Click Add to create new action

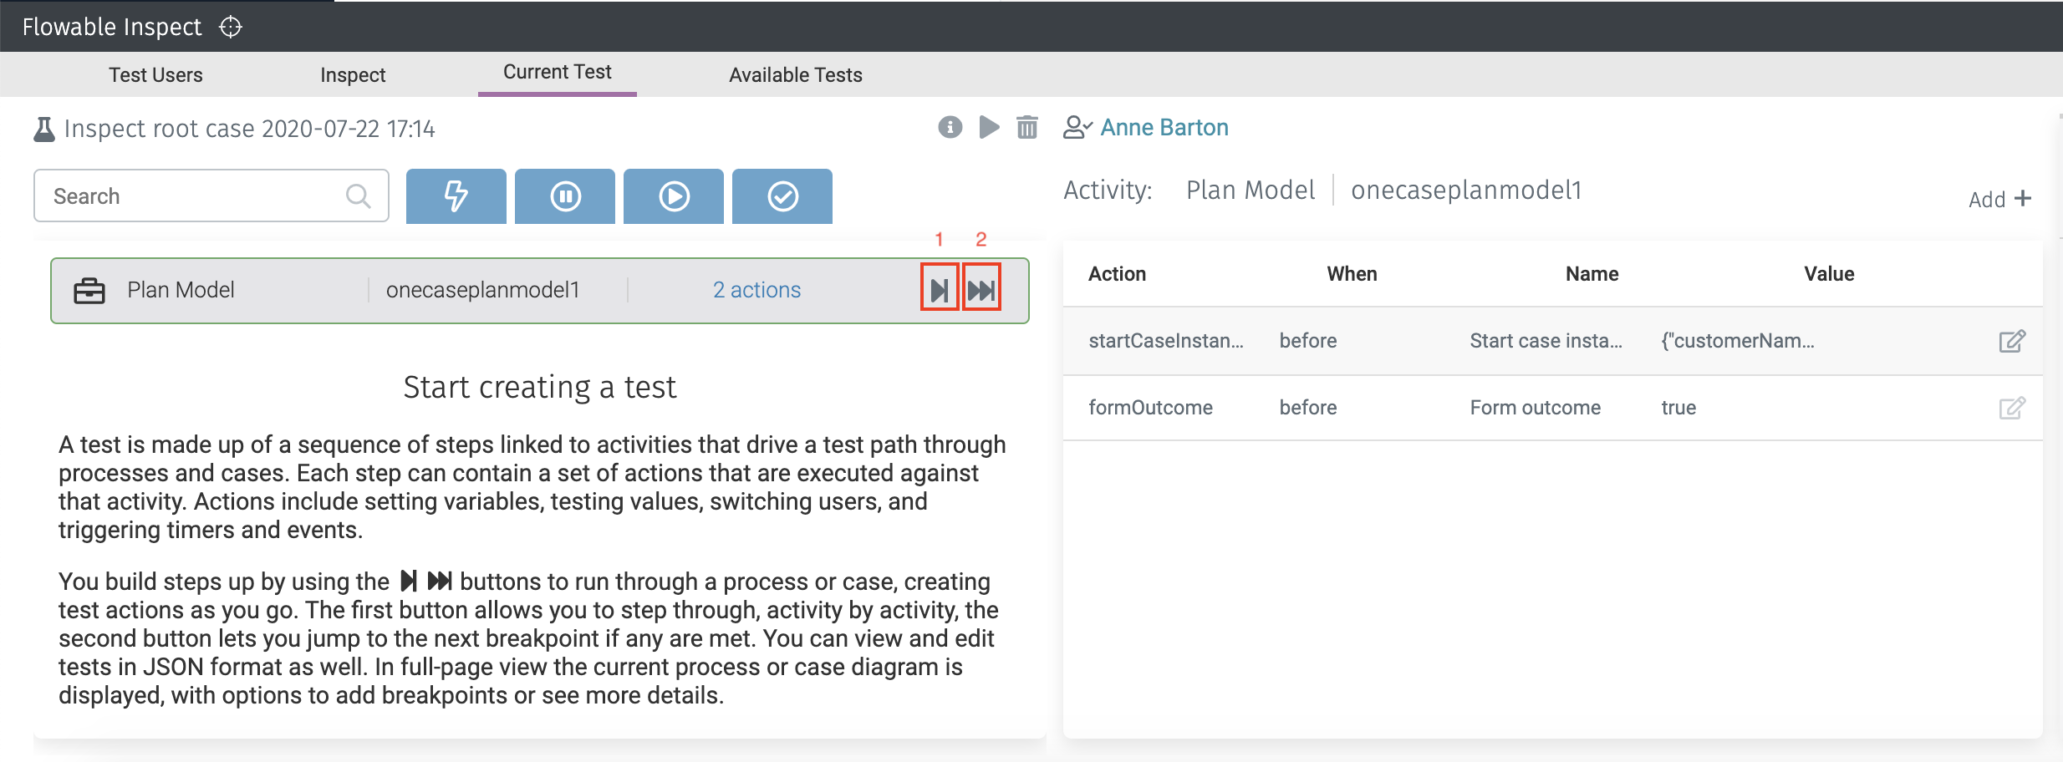(x=1999, y=199)
